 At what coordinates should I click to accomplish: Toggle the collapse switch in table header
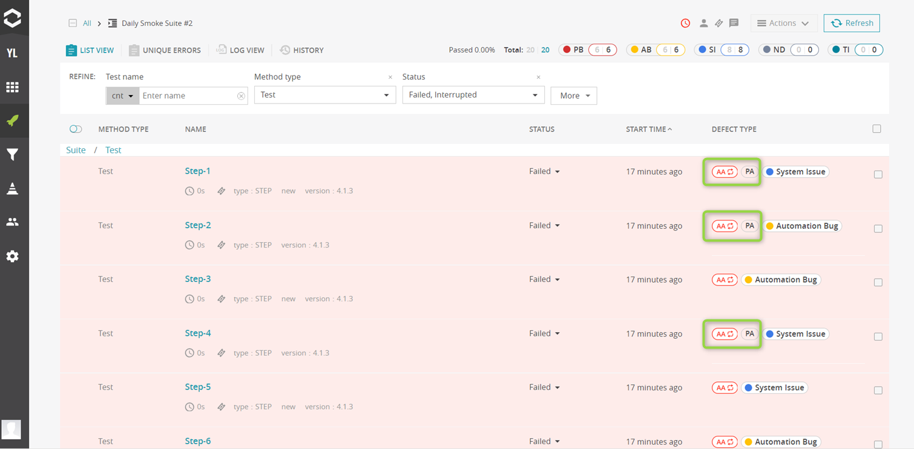tap(76, 129)
